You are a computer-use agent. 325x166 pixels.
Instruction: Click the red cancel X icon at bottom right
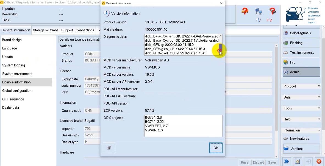(319, 161)
